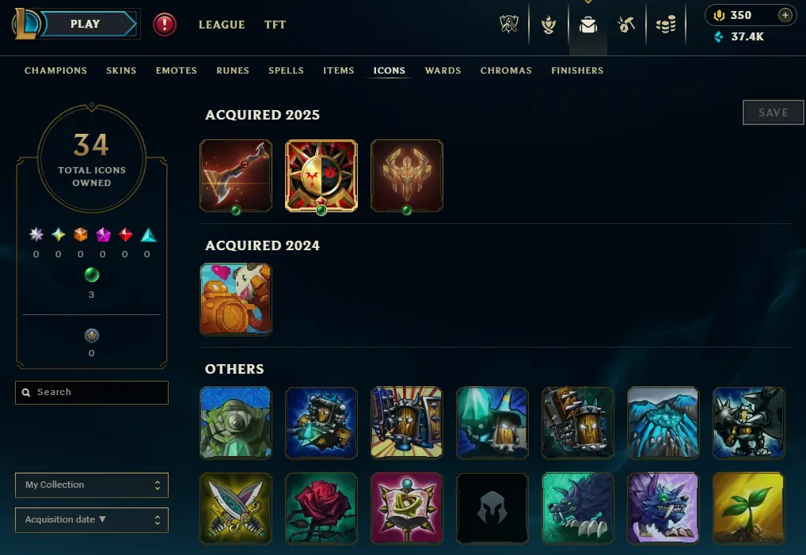Open the Chromas tab

tap(506, 70)
